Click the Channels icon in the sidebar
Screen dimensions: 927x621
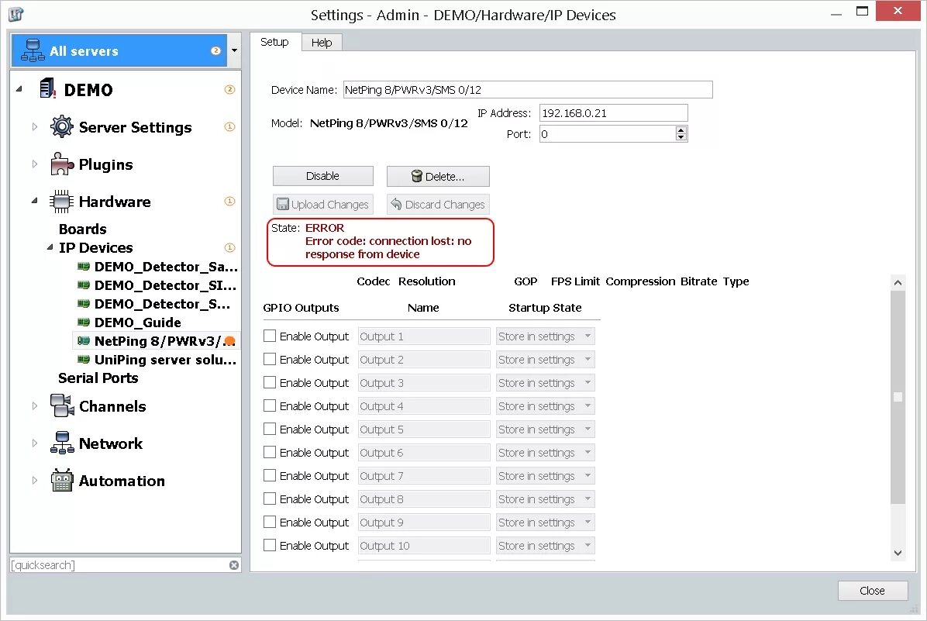click(61, 405)
